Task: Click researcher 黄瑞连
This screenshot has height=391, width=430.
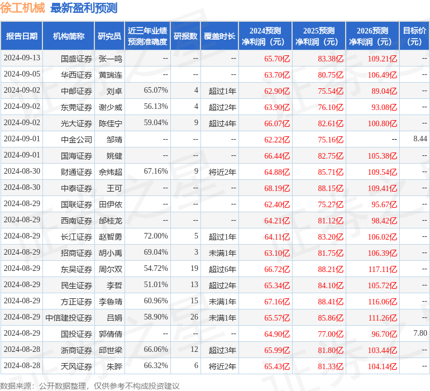Action: tap(110, 75)
